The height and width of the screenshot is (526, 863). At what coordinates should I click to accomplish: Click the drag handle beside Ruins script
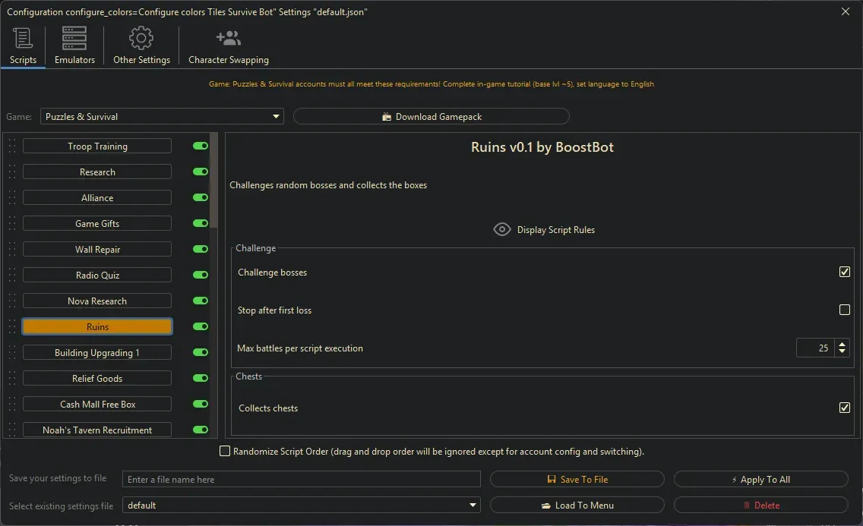click(x=12, y=327)
